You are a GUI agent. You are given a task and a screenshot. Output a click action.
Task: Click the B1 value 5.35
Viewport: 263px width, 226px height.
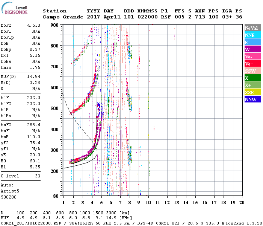click(35, 167)
